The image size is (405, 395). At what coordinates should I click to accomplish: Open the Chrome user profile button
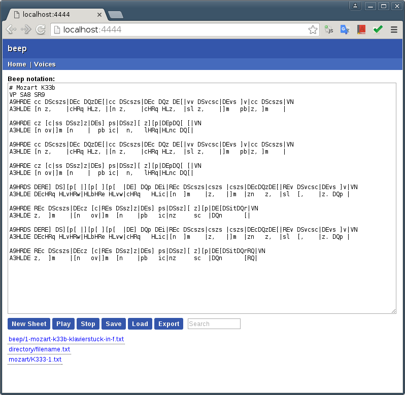pyautogui.click(x=355, y=6)
